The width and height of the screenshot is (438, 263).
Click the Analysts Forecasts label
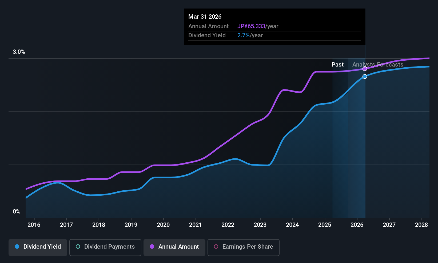click(378, 65)
